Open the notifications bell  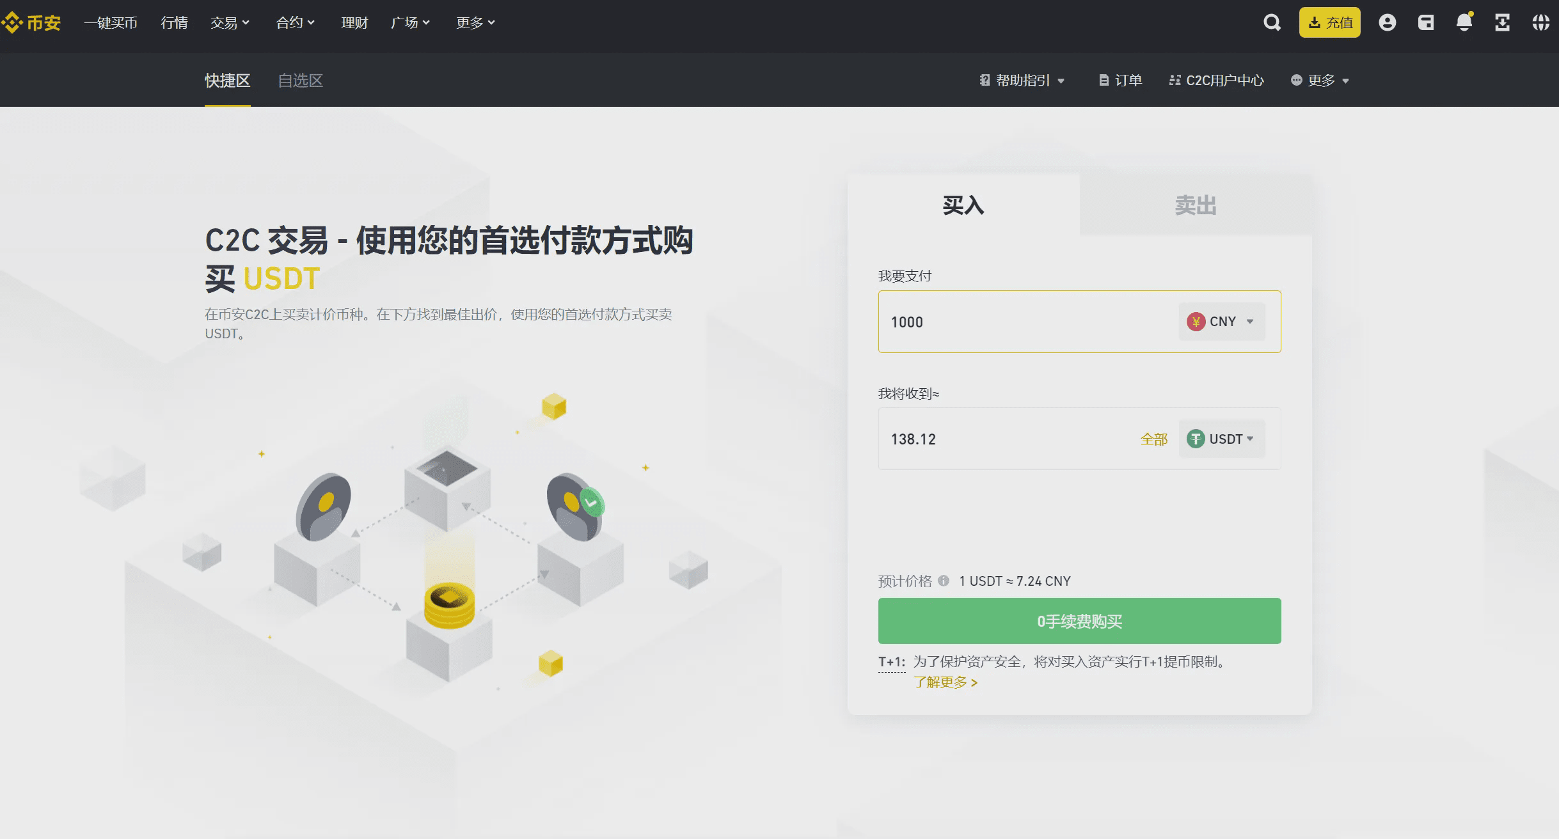(1464, 22)
